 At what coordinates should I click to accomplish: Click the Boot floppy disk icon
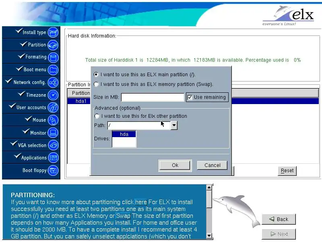53,170
